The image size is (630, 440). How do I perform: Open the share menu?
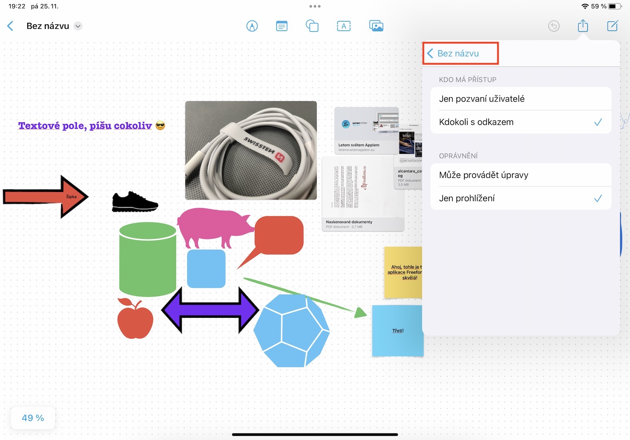pos(583,26)
